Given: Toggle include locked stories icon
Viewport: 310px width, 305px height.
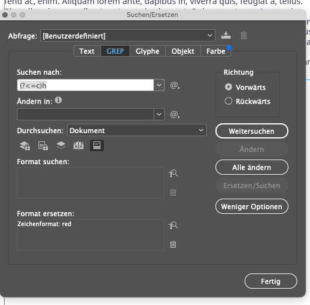Looking at the screenshot, I should tap(43, 146).
